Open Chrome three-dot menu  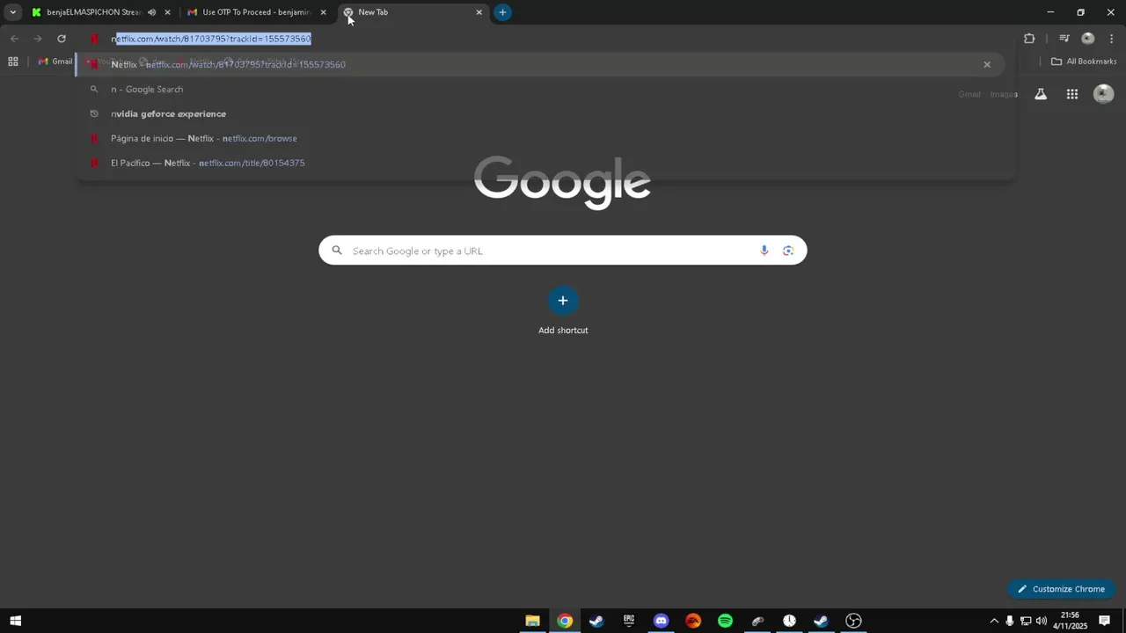pos(1112,39)
